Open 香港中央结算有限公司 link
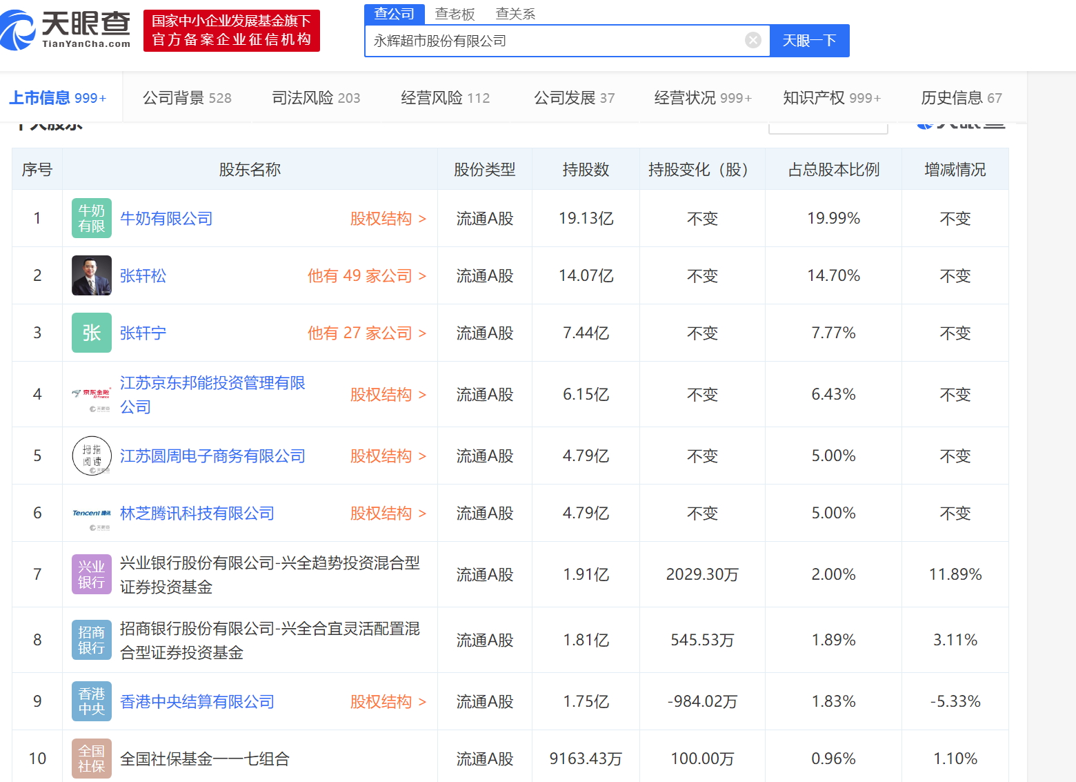The height and width of the screenshot is (782, 1076). 197,702
